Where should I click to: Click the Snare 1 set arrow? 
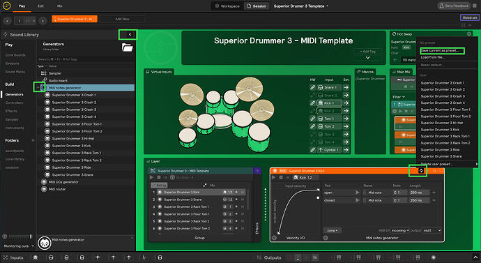(x=346, y=87)
